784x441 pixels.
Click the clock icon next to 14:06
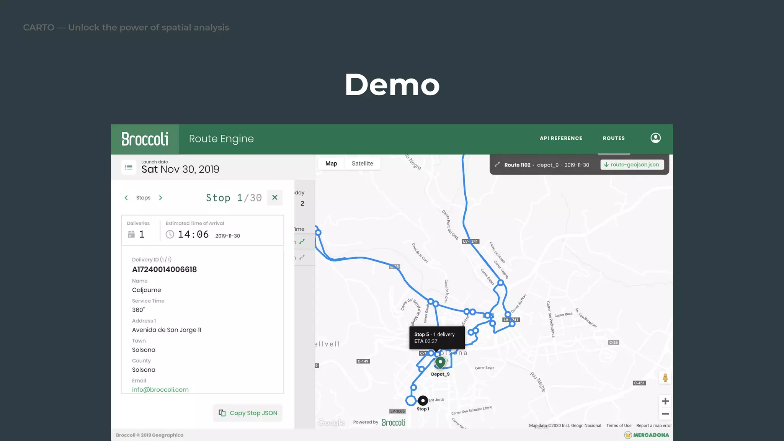pyautogui.click(x=170, y=234)
